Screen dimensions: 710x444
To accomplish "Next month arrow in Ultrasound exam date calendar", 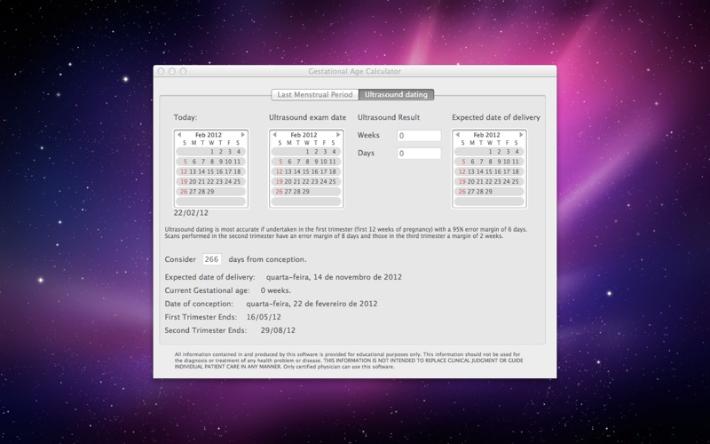I will pyautogui.click(x=339, y=135).
